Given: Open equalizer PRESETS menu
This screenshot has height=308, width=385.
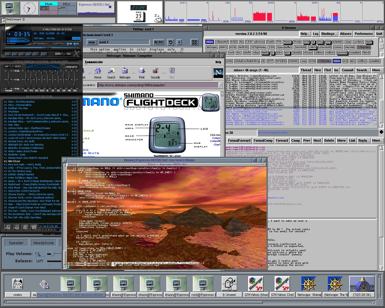Looking at the screenshot, I should point(72,67).
